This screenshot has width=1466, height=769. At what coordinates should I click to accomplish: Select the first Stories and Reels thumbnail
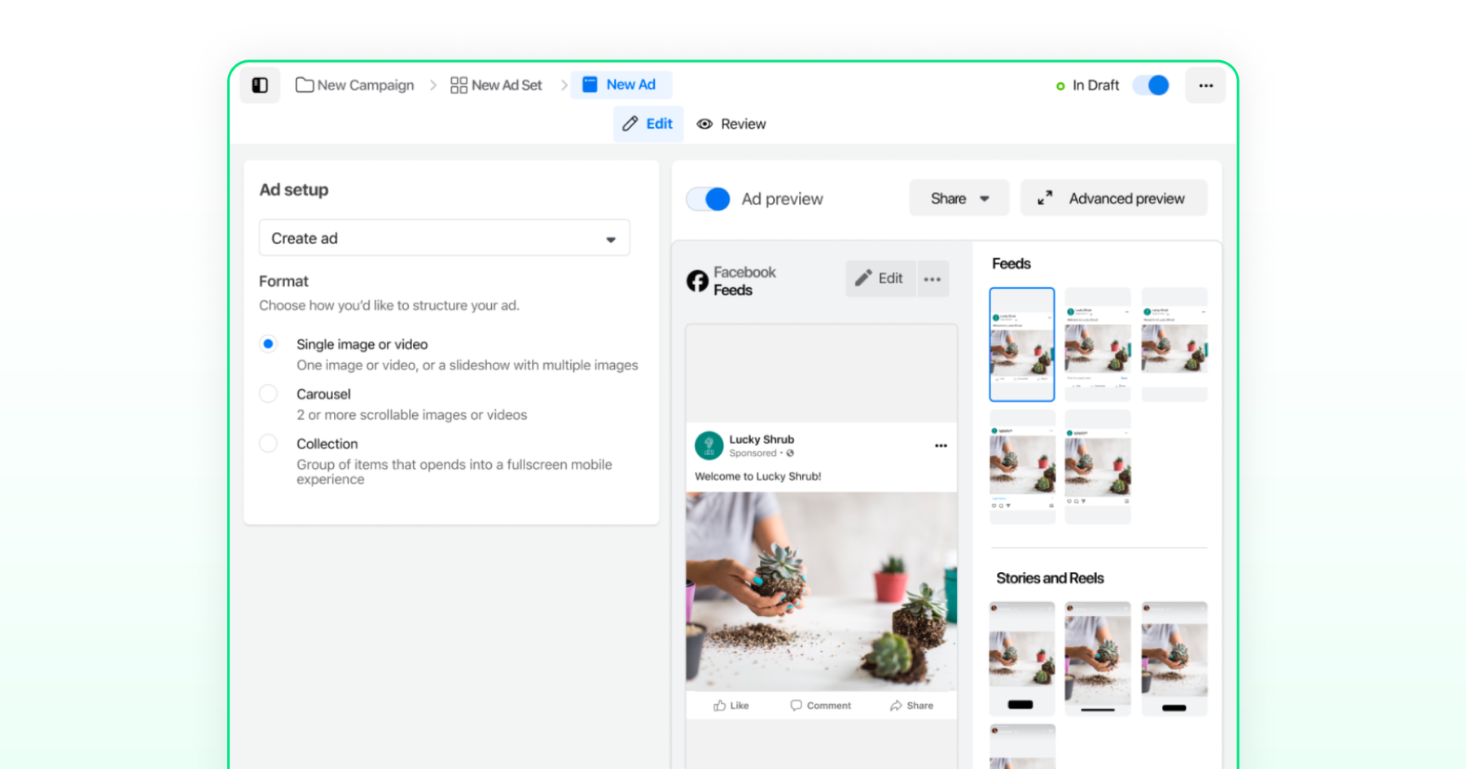1022,659
